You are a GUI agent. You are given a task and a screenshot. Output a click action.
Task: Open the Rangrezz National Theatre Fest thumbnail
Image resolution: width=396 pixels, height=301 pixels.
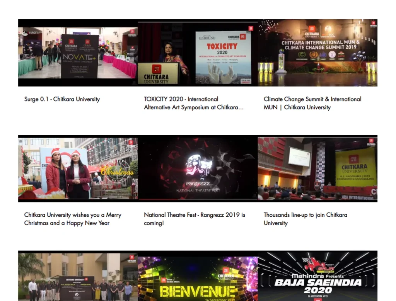[x=198, y=168]
